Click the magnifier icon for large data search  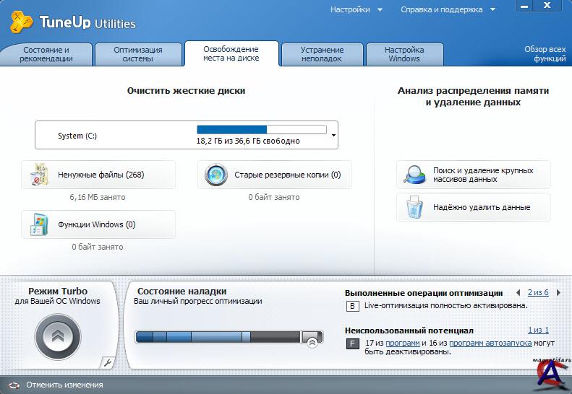tap(414, 175)
